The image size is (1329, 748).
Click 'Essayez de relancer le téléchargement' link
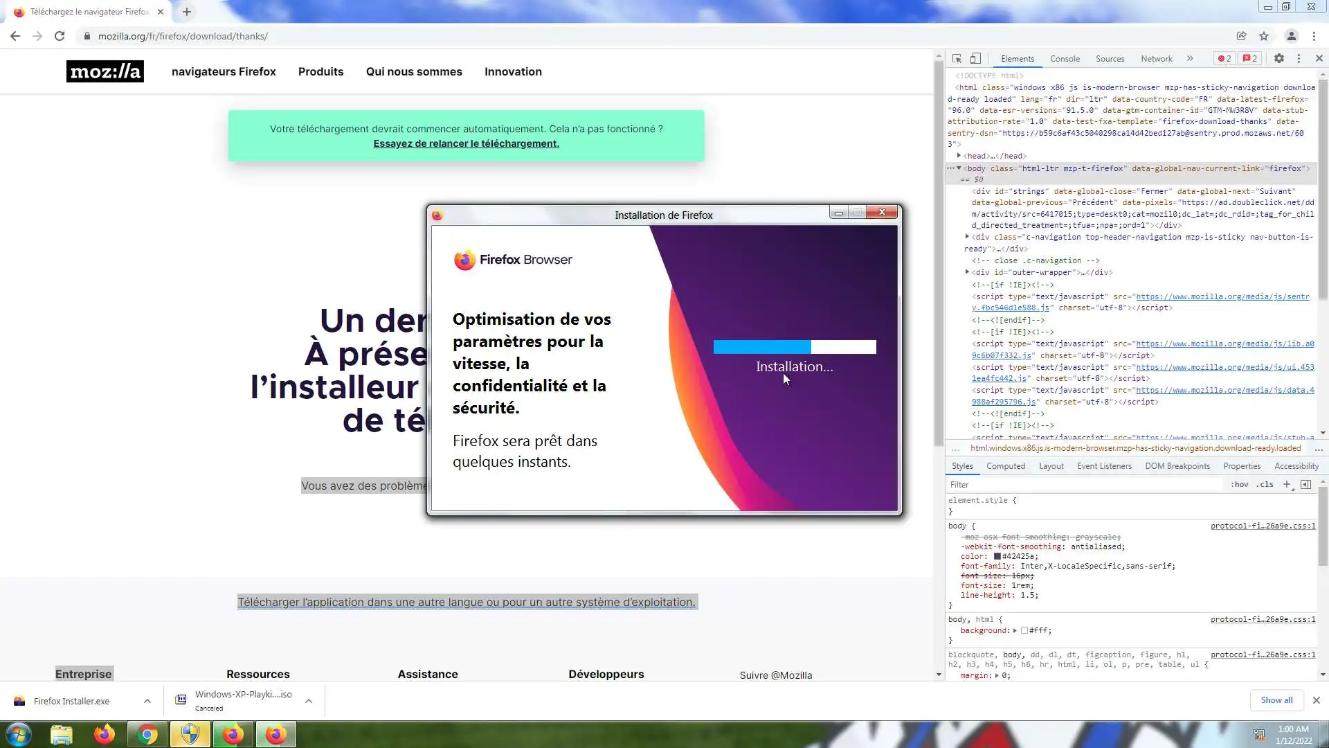click(466, 143)
